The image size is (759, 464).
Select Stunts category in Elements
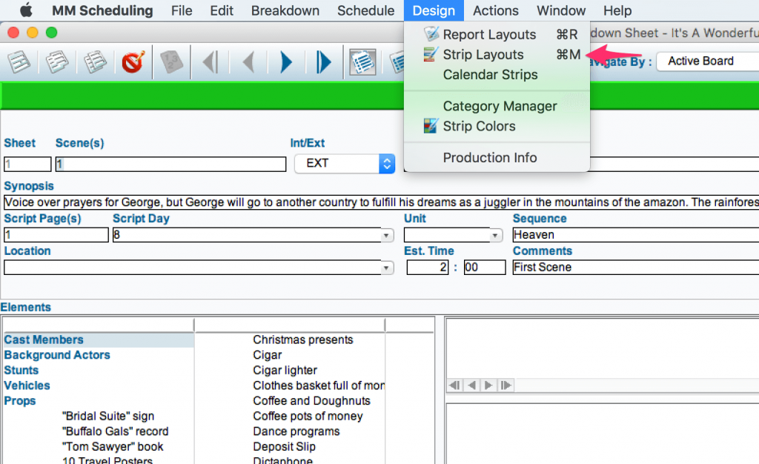tap(21, 371)
